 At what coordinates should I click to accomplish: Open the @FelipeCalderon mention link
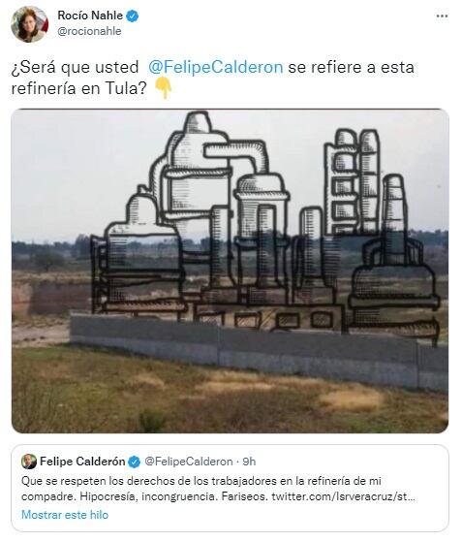215,67
